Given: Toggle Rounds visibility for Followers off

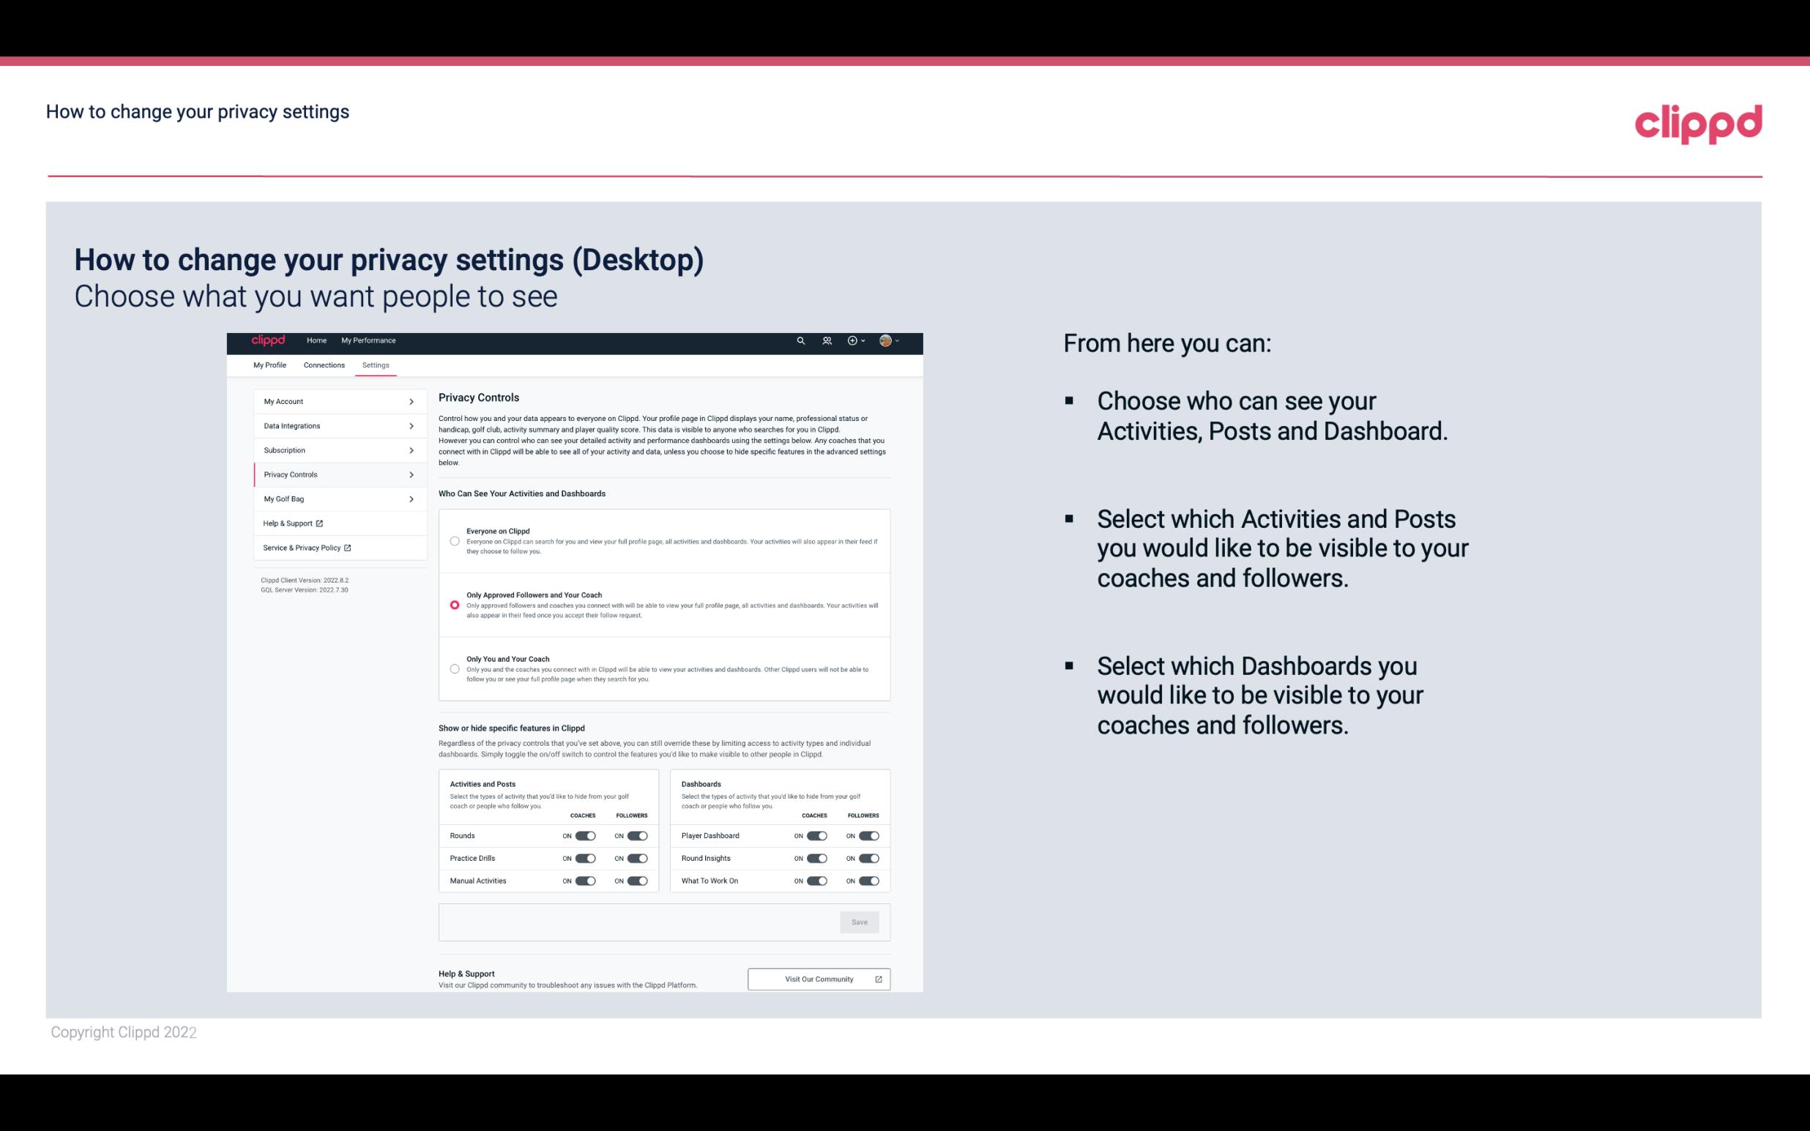Looking at the screenshot, I should [638, 835].
